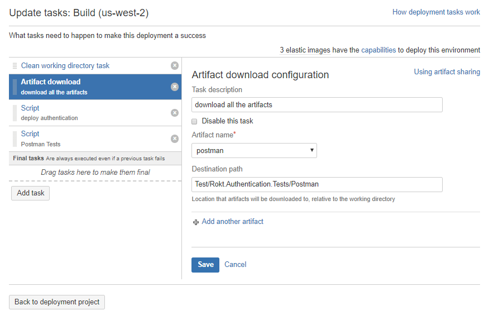This screenshot has height=315, width=489.
Task: Cancel the artifact configuration changes
Action: coord(235,265)
